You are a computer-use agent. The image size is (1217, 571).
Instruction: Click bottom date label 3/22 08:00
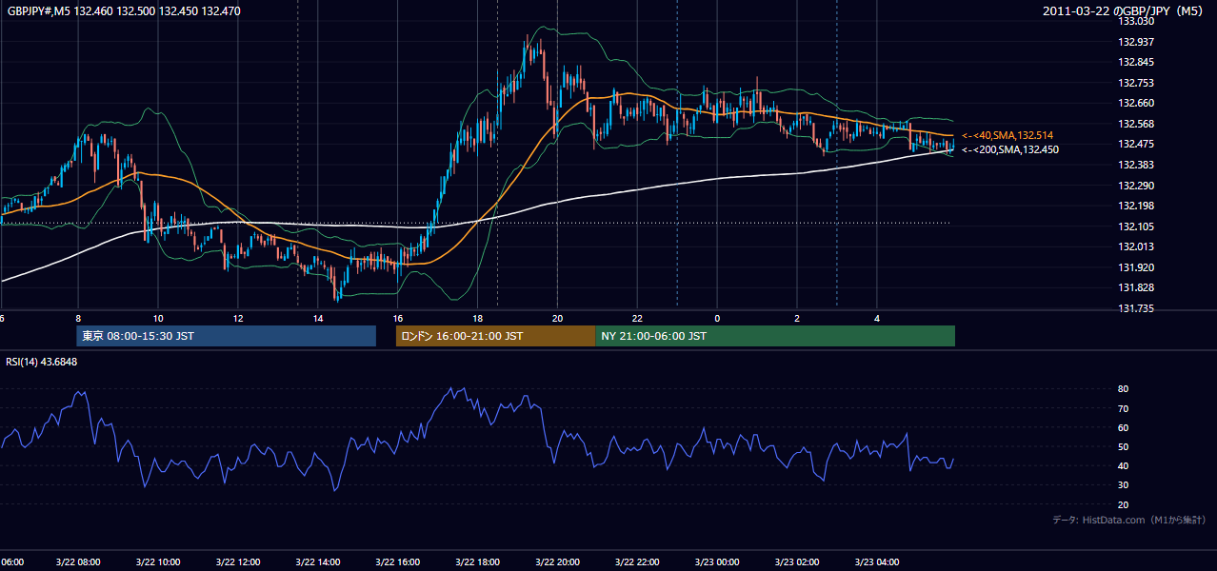tap(78, 562)
